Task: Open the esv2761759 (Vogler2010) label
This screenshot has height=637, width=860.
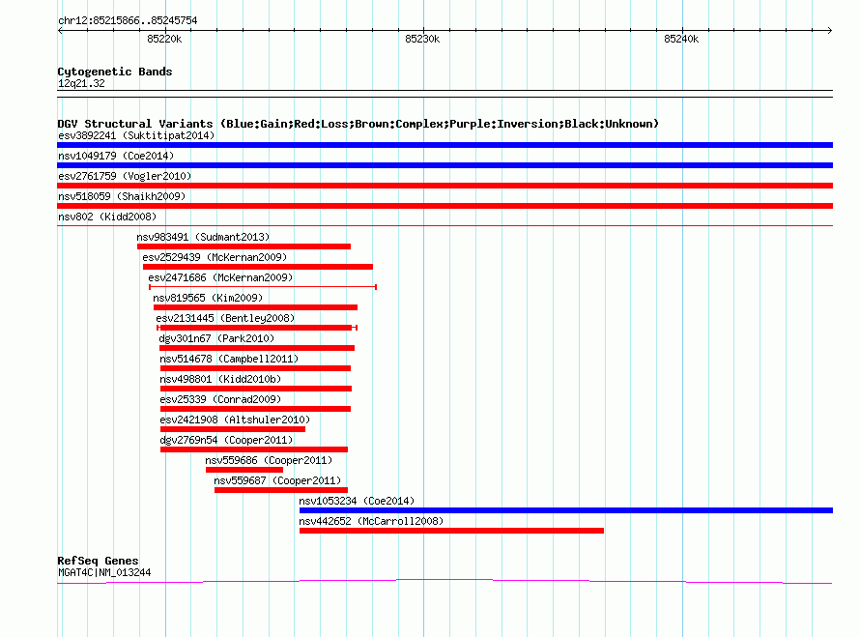Action: click(x=125, y=176)
